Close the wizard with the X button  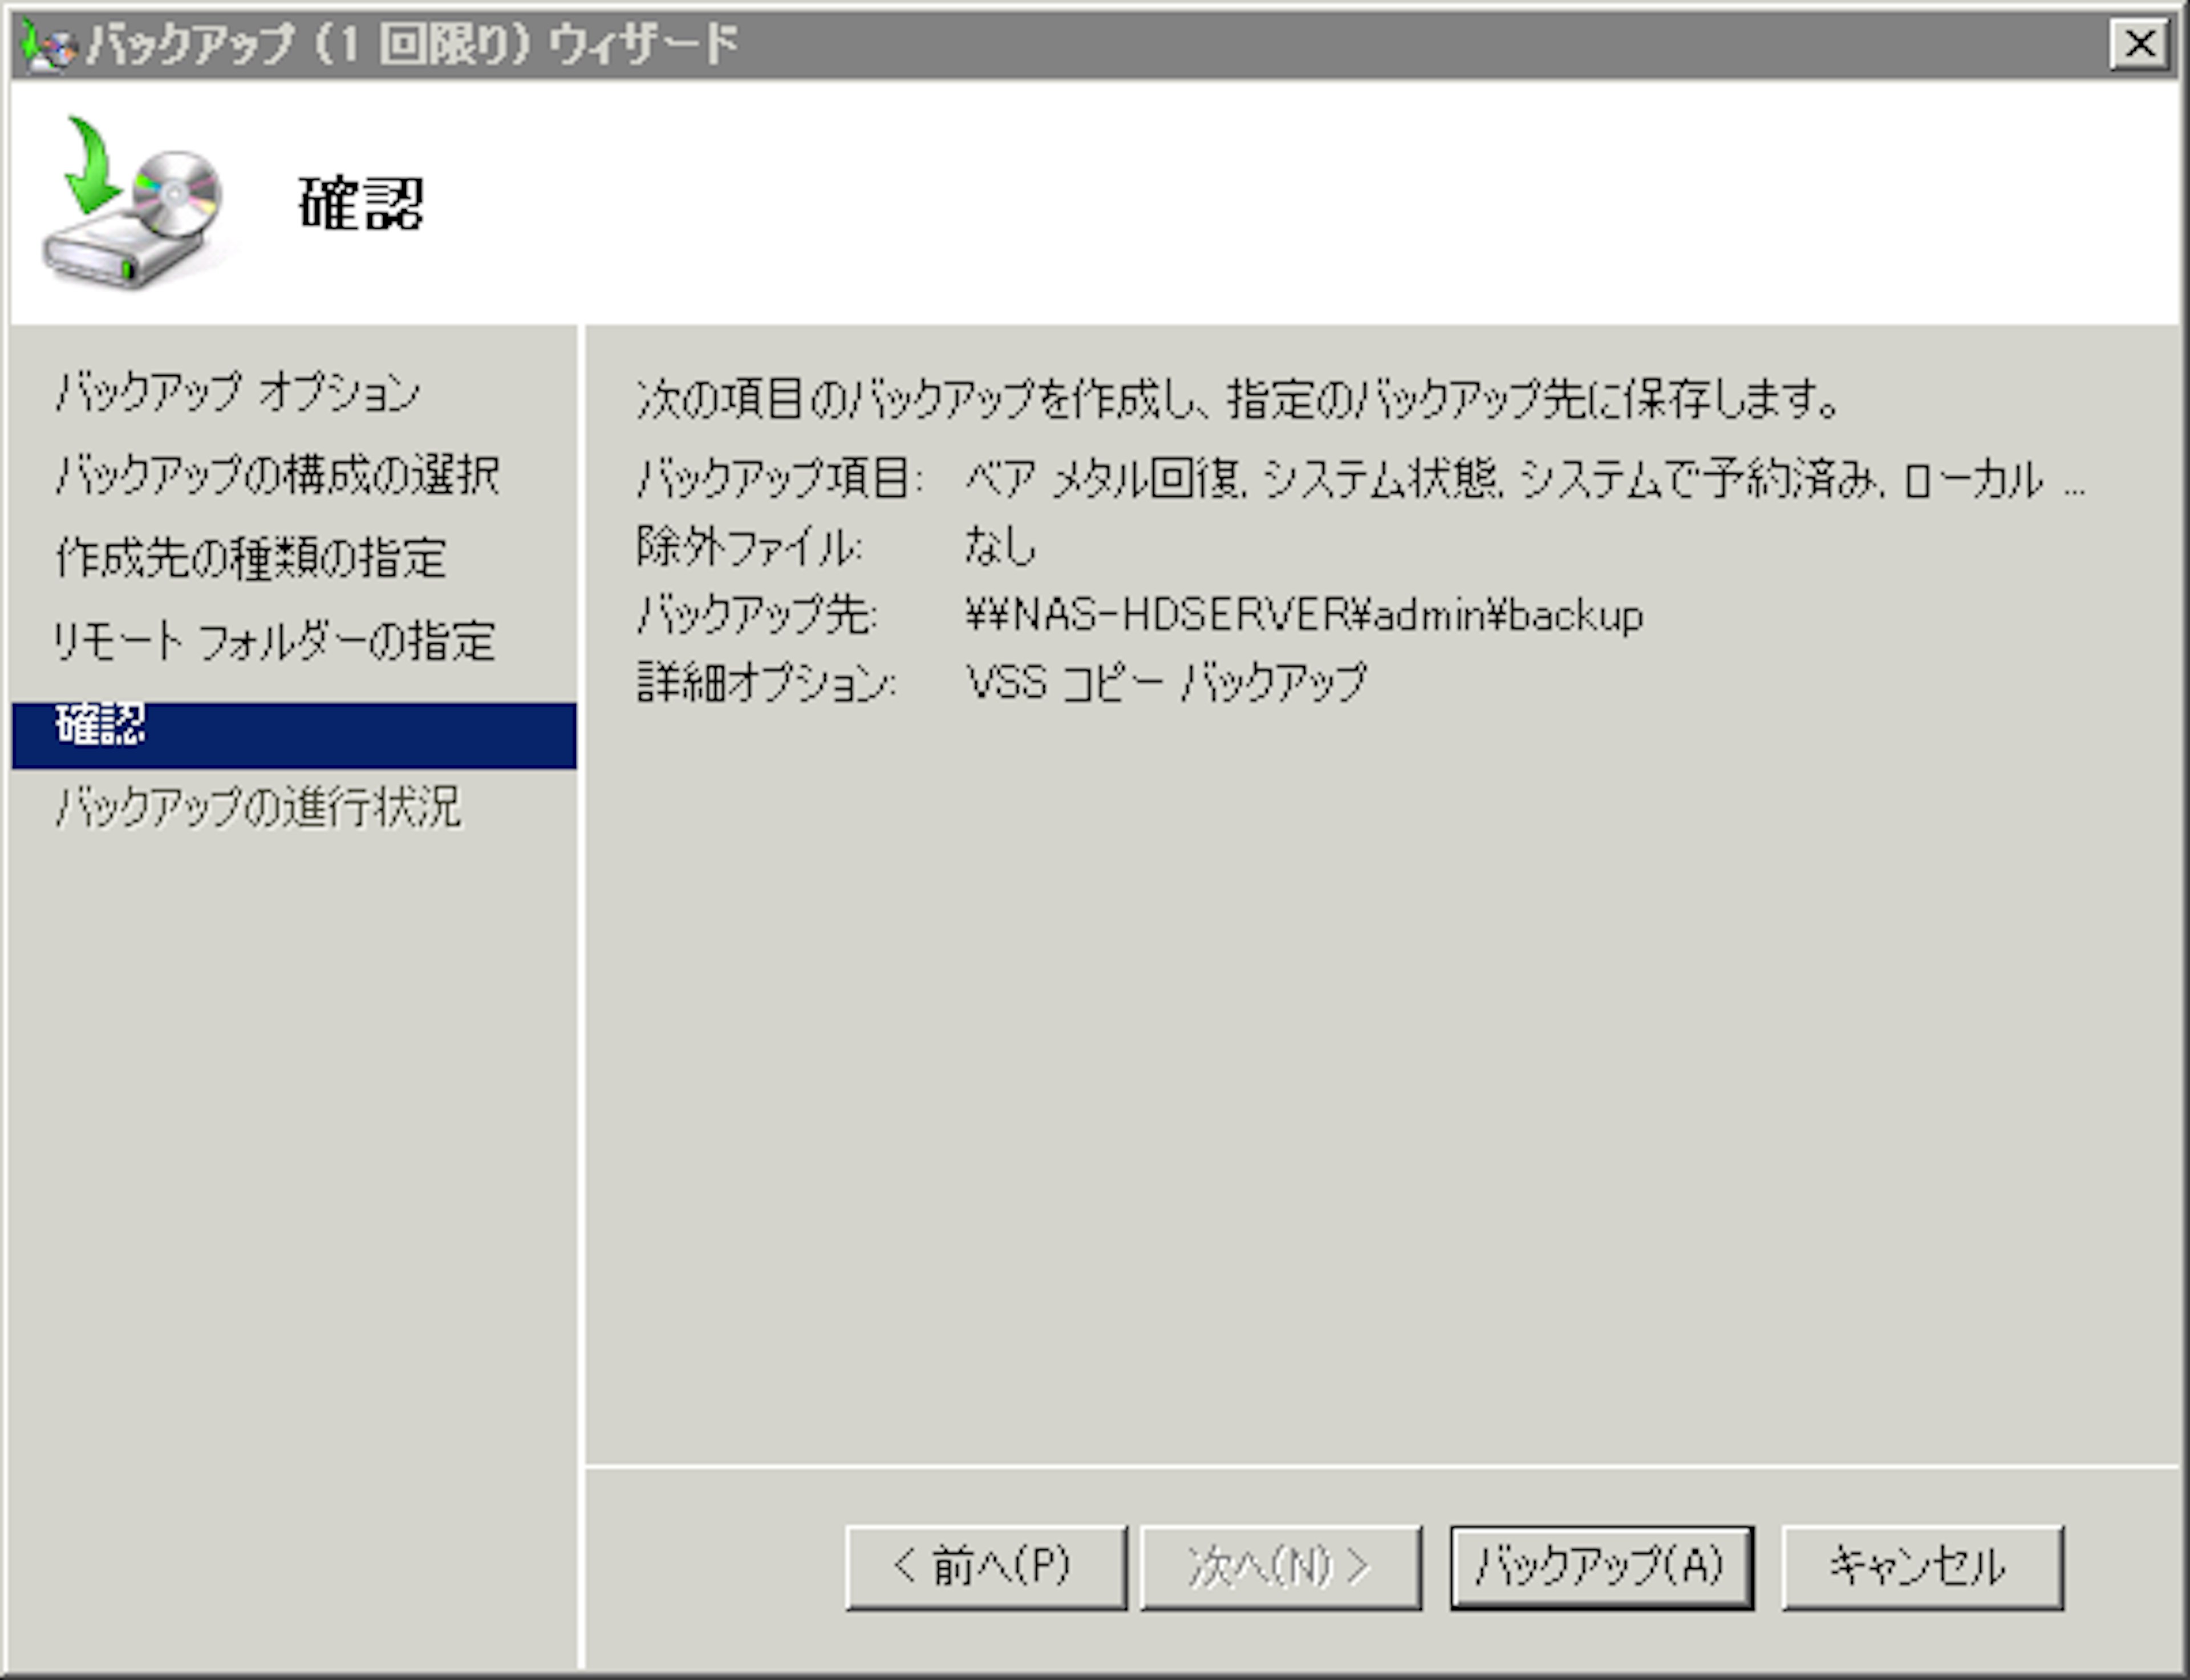[2139, 44]
